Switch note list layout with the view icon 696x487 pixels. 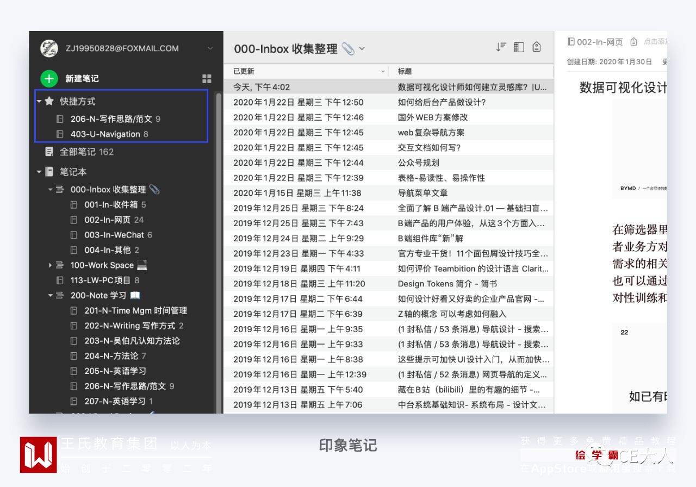pos(519,47)
